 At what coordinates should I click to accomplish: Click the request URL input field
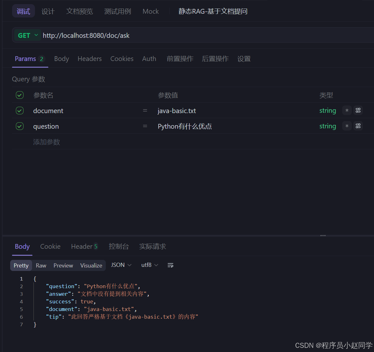point(207,35)
